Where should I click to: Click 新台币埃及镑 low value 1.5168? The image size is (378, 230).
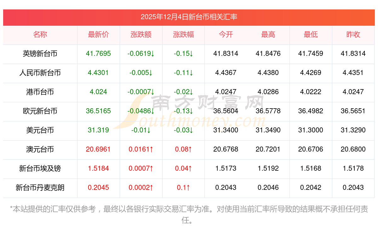(x=311, y=168)
